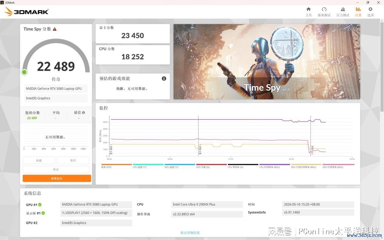The width and height of the screenshot is (384, 240).
Task: Click the 保存 save button
Action: coord(73,160)
